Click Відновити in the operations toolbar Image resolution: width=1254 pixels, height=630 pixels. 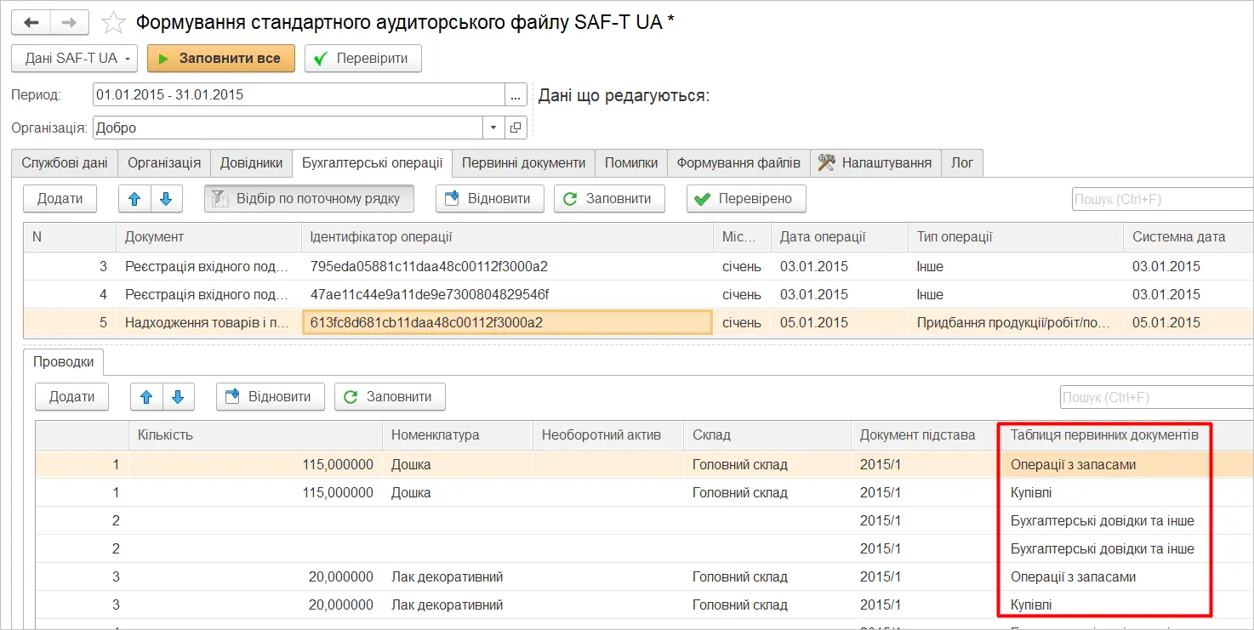click(490, 199)
